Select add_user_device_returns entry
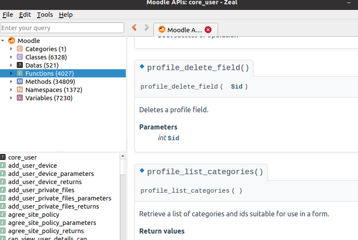This screenshot has width=358, height=240. point(45,182)
